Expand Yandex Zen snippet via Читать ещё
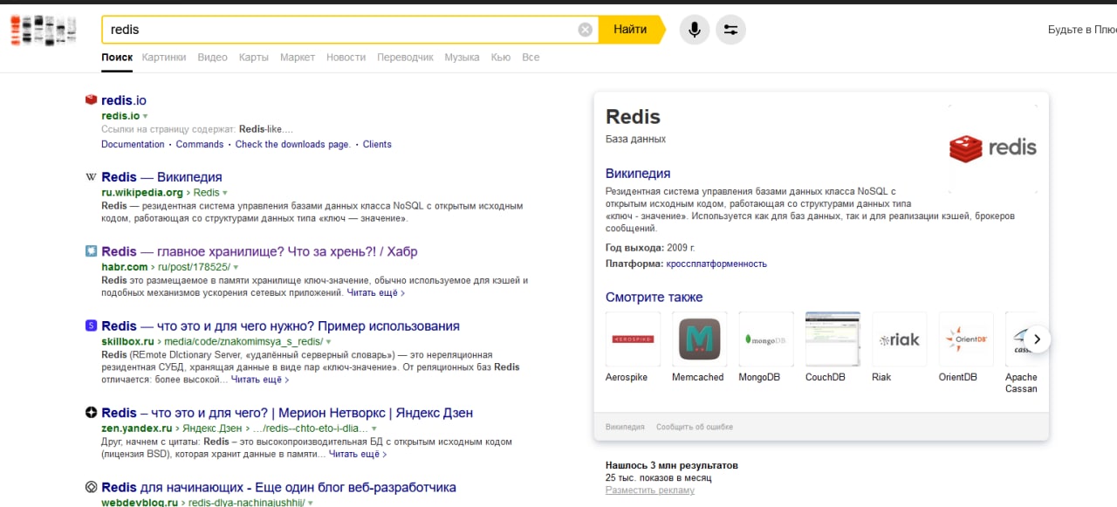 [x=358, y=455]
